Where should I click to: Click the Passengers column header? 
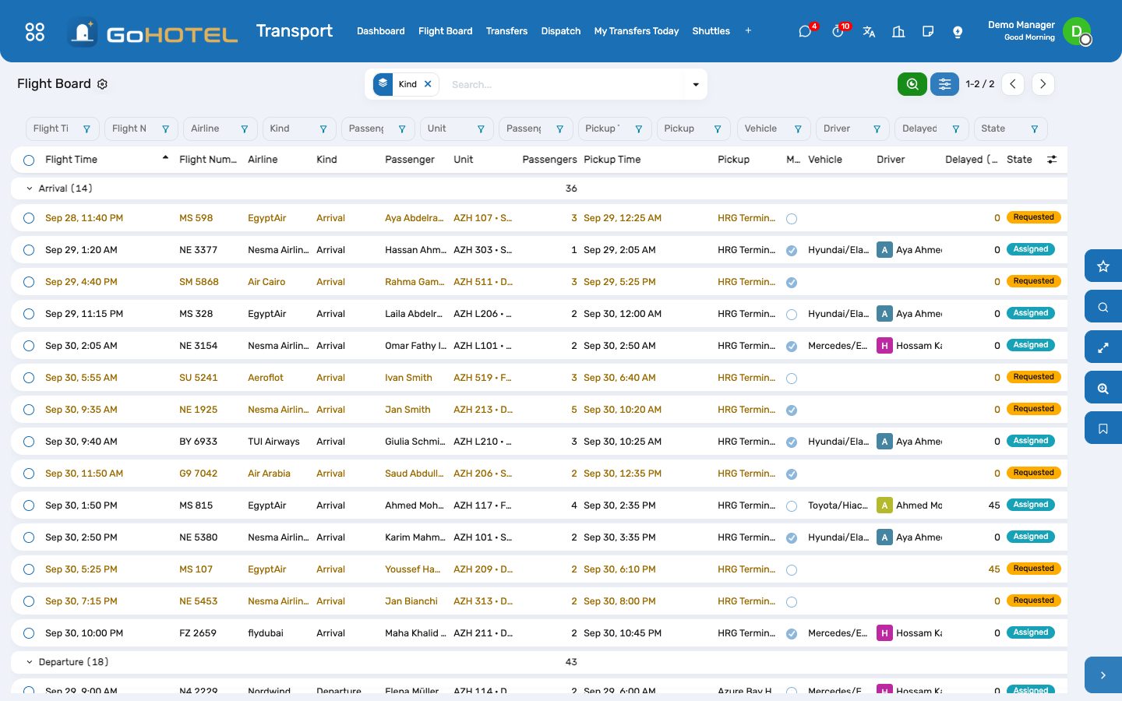click(x=550, y=160)
